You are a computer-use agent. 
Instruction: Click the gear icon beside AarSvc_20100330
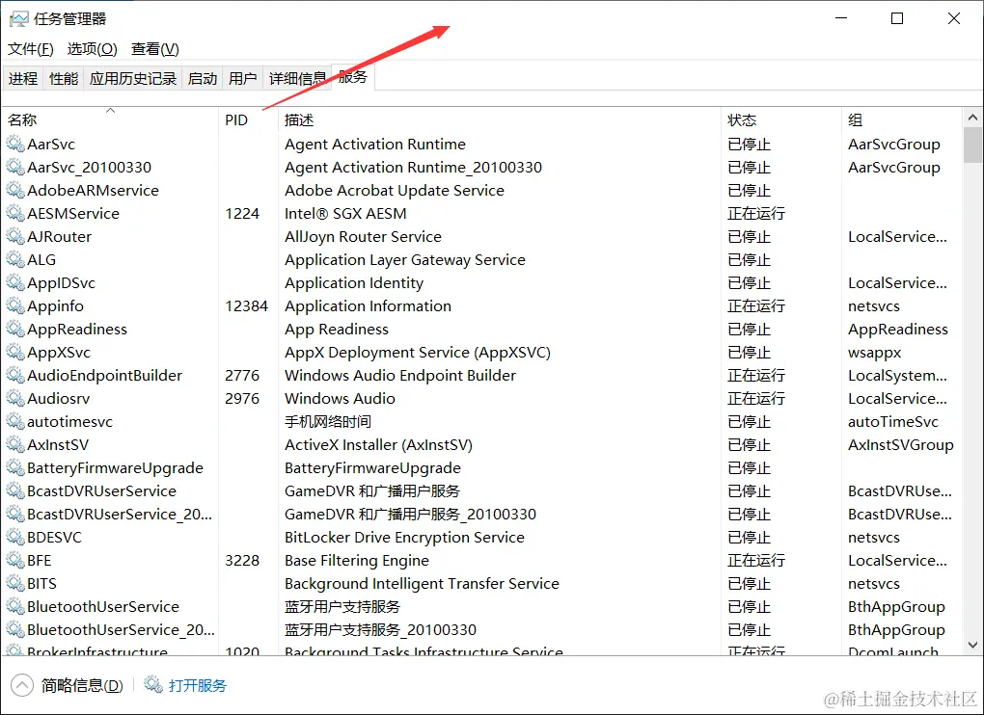tap(15, 168)
